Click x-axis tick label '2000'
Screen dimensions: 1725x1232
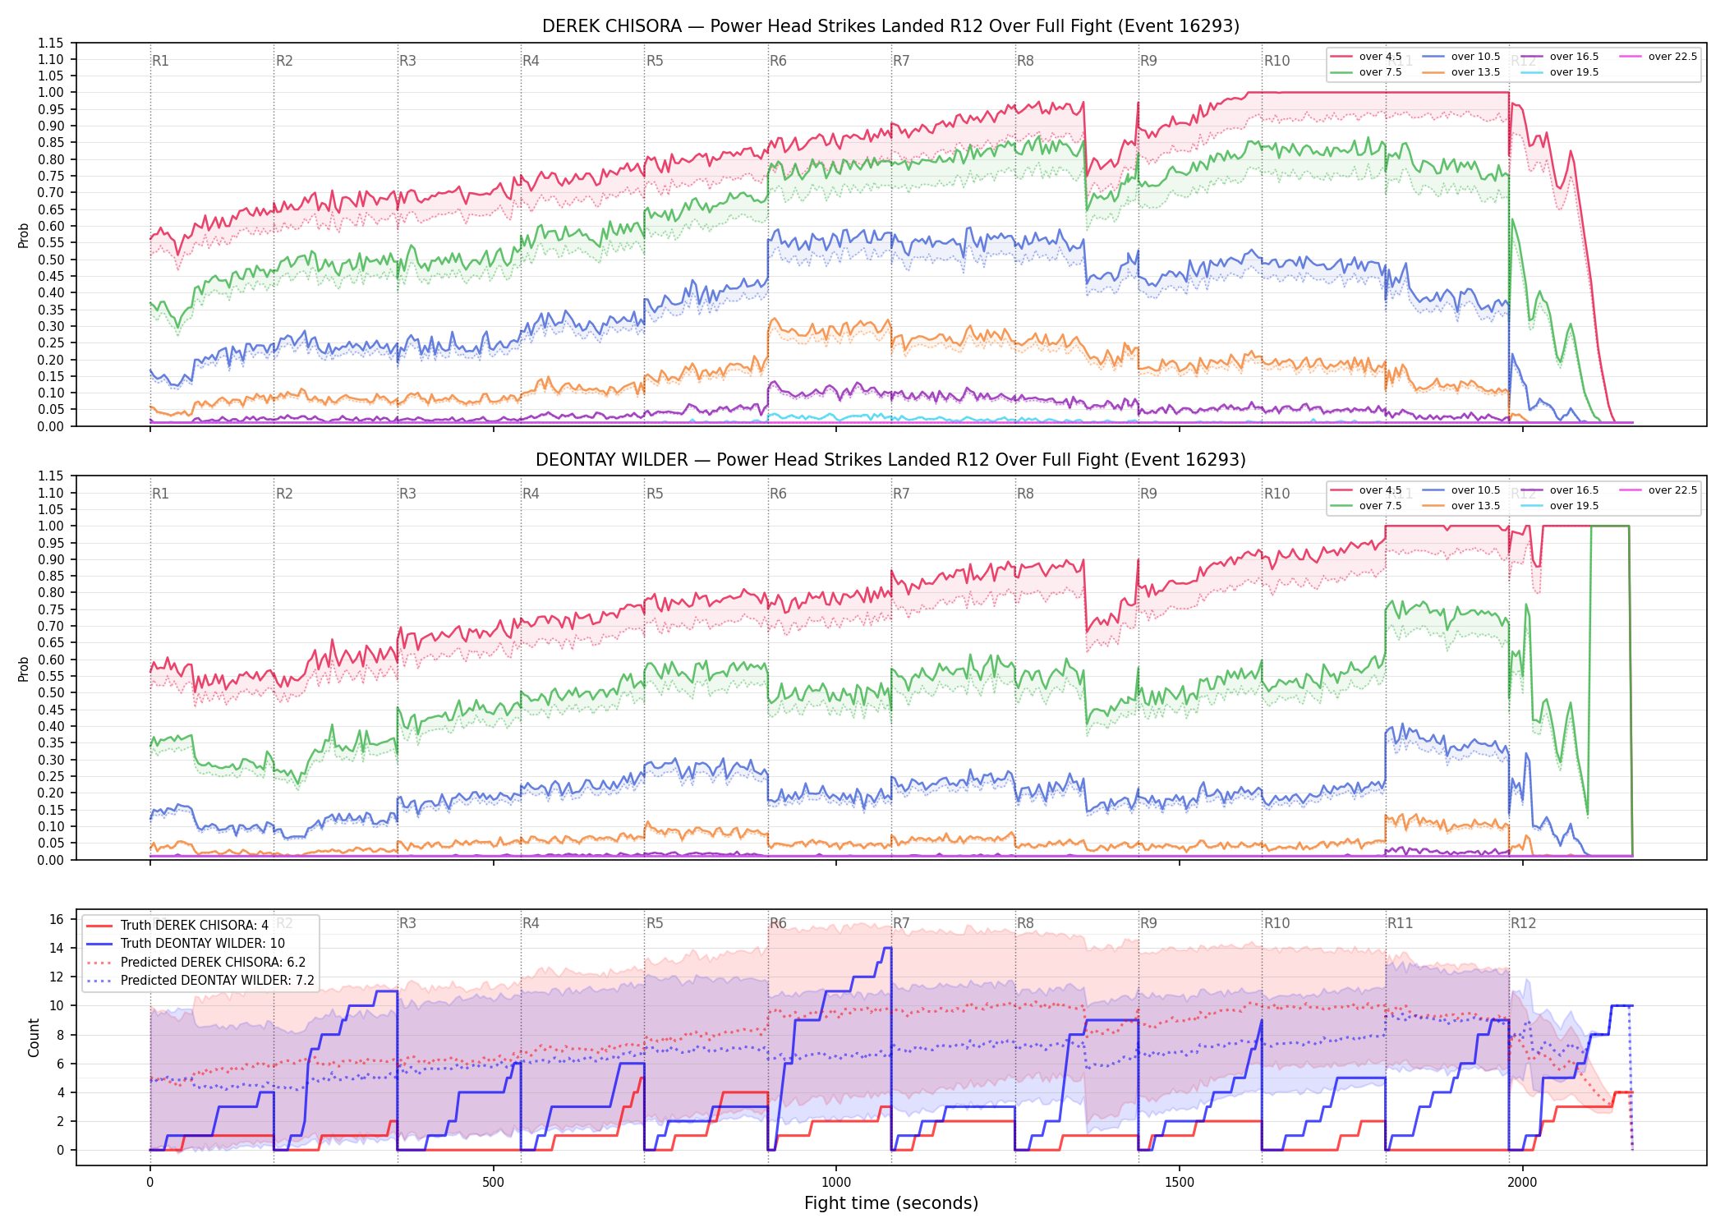click(1522, 1183)
